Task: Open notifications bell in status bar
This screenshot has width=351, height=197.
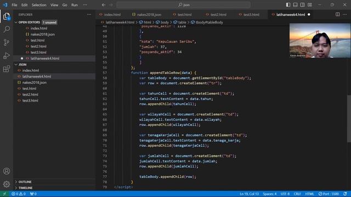Action: tap(345, 194)
